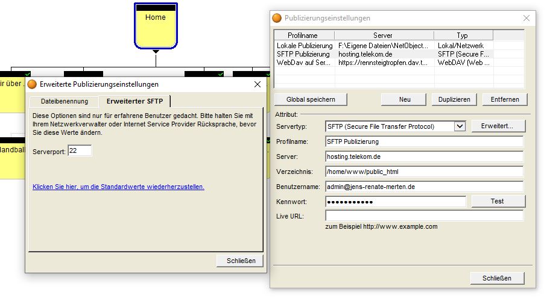Click the Serverport field showing 22
This screenshot has height=307, width=547.
[x=80, y=150]
